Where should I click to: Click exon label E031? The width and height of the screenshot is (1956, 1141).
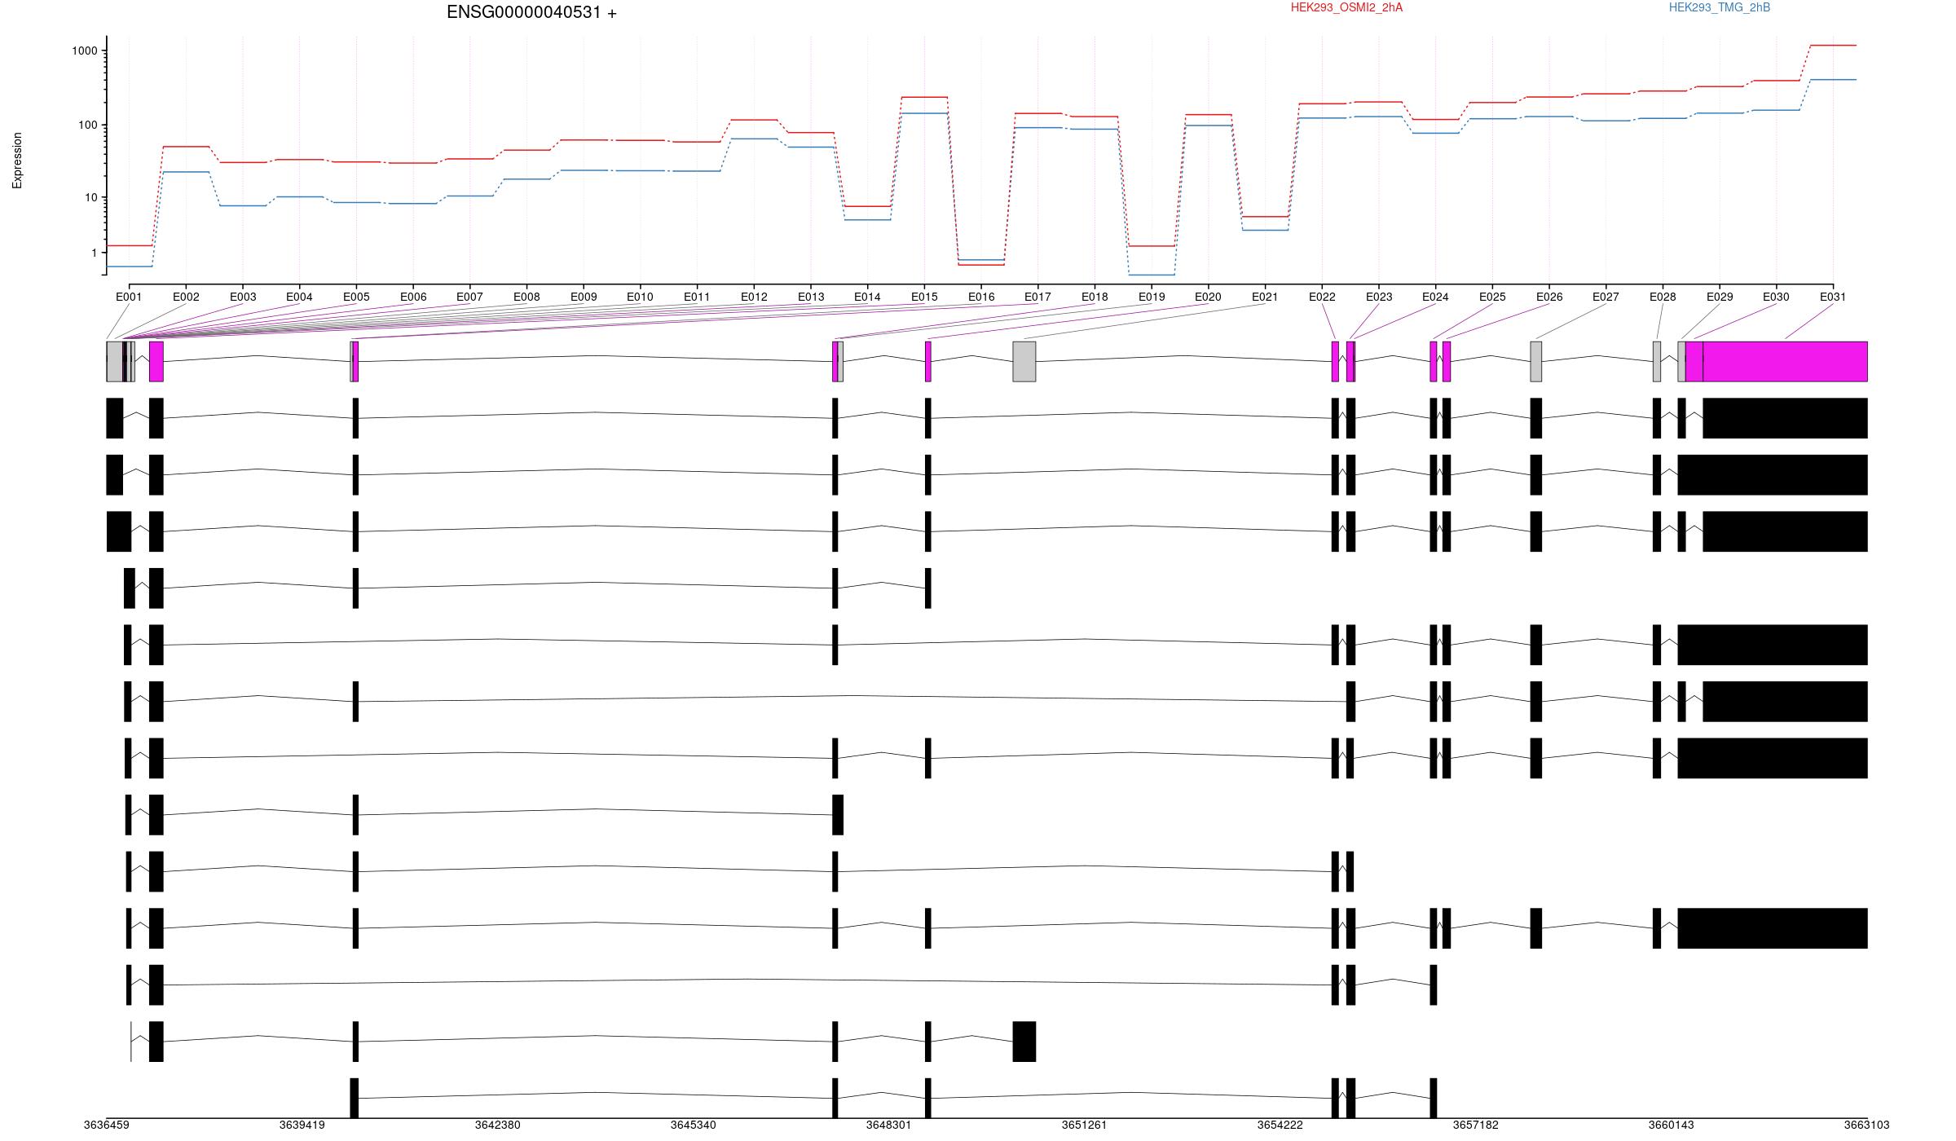1833,297
